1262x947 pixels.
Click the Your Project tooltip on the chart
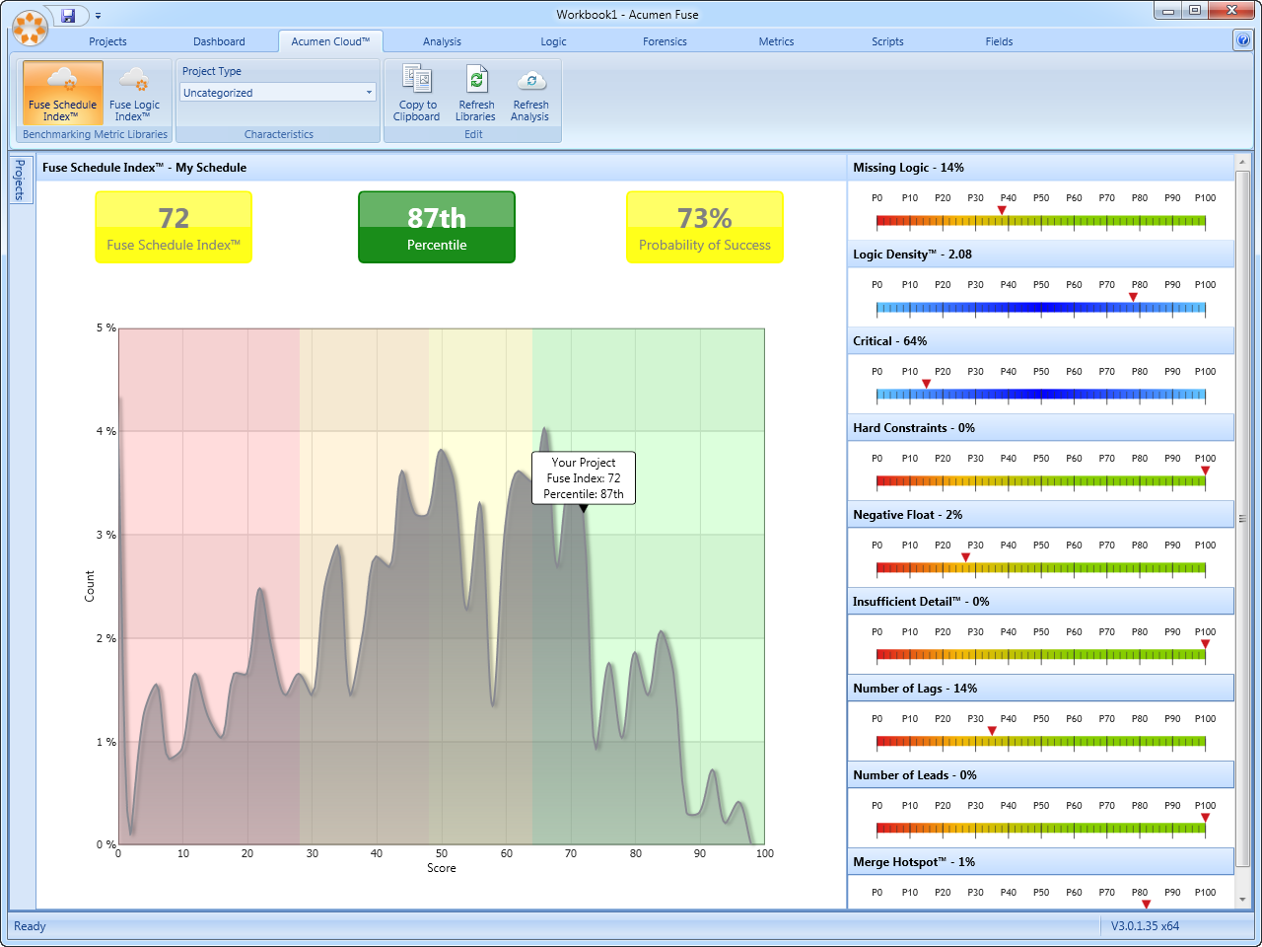(584, 478)
